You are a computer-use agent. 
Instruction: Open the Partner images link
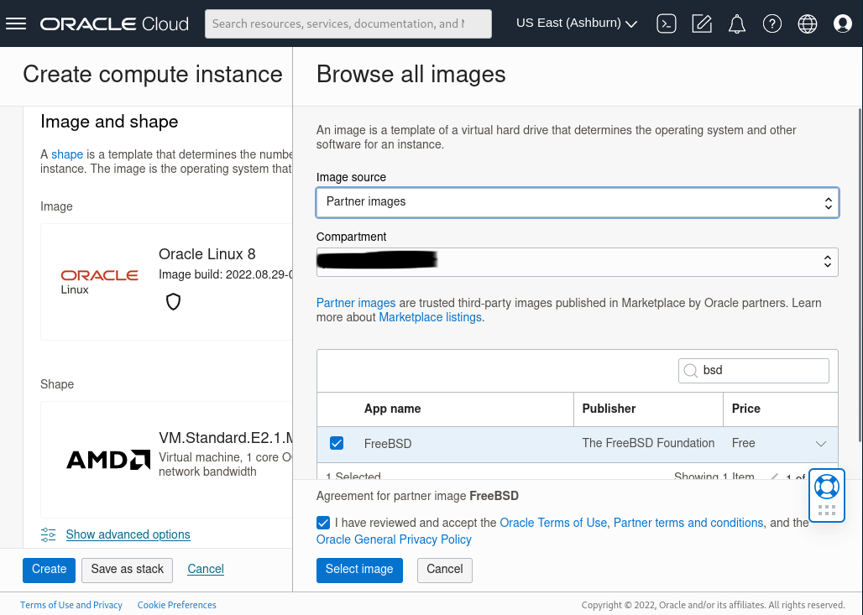356,303
